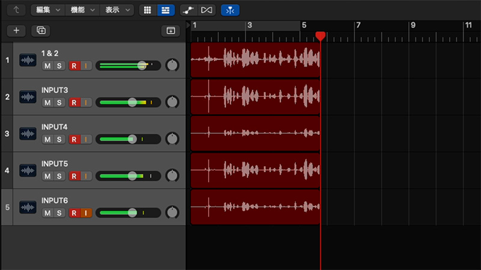Click the pan knob of 1 & 2 track

pos(172,65)
